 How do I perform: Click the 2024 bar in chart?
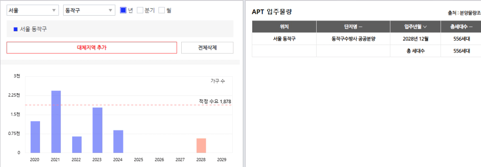[118, 141]
